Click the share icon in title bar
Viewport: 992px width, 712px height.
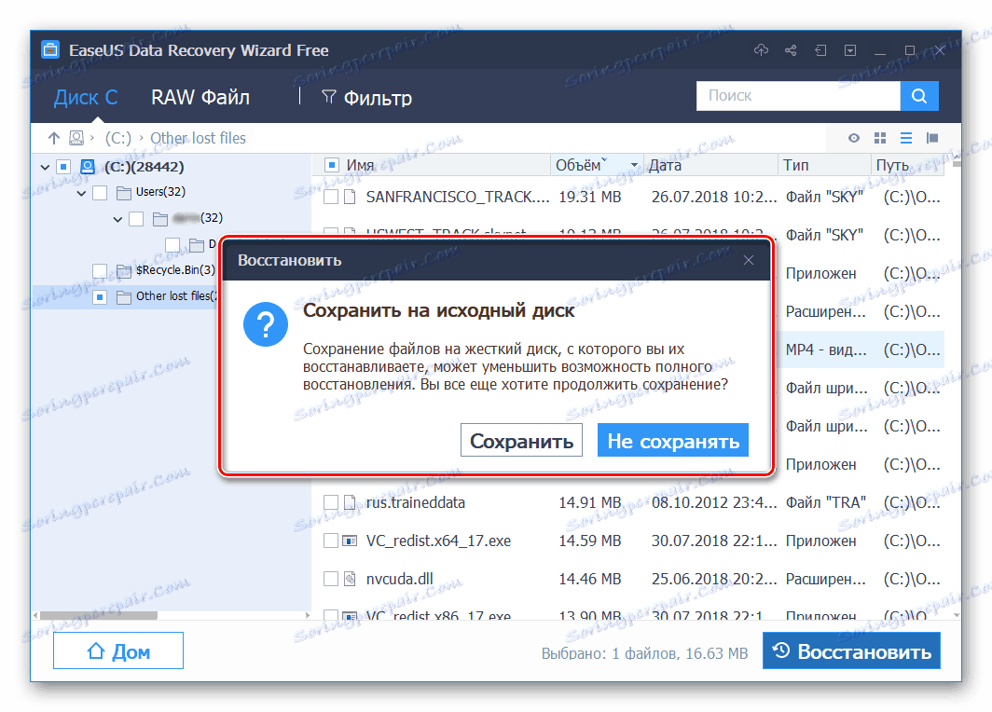791,50
